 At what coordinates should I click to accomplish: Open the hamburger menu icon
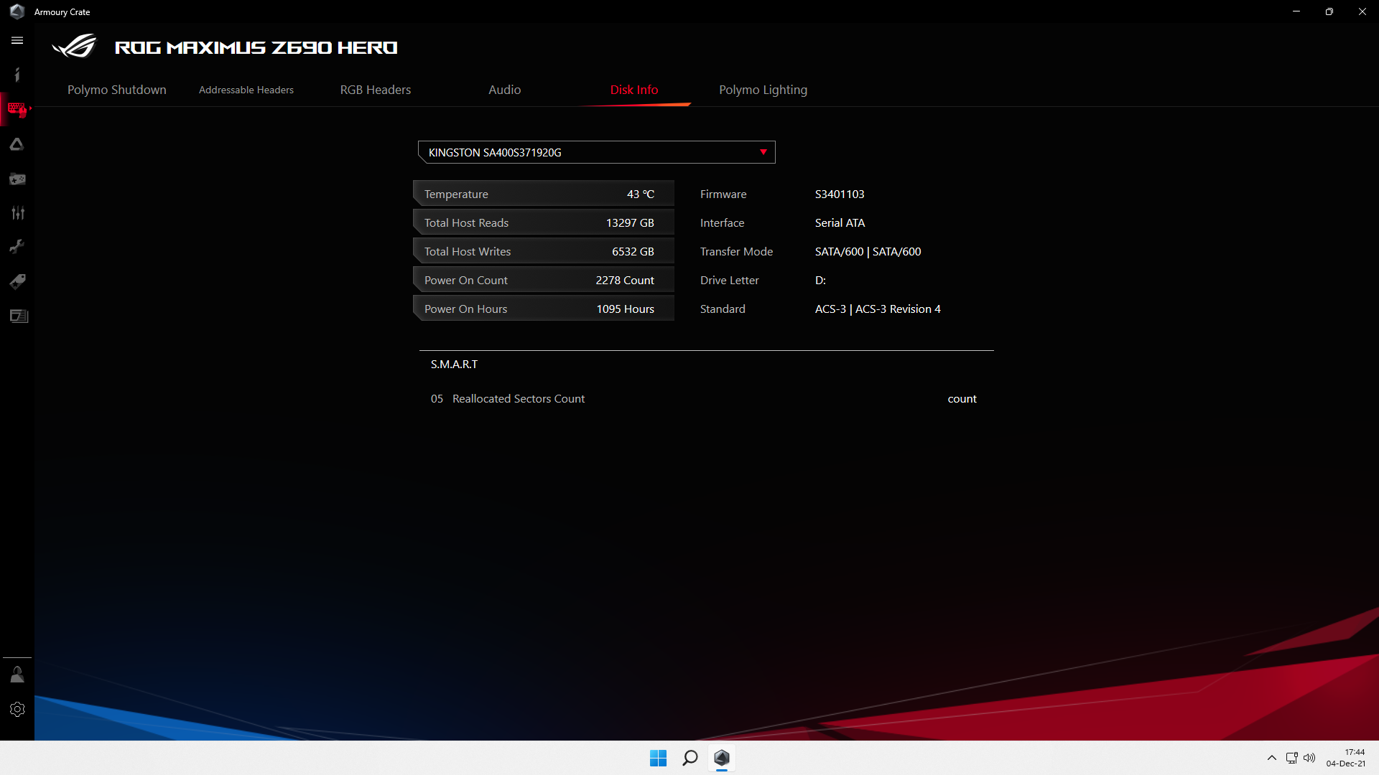[x=17, y=41]
